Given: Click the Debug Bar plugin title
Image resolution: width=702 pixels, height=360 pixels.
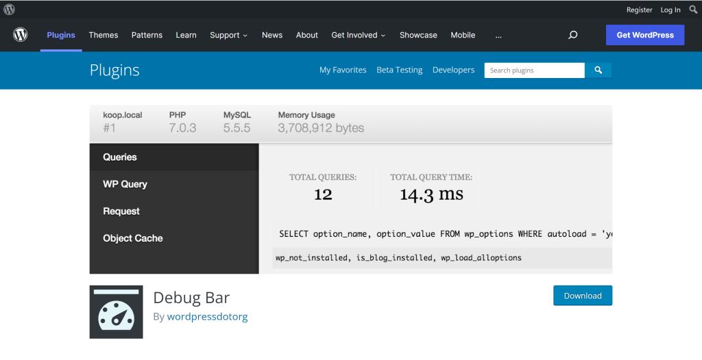Looking at the screenshot, I should click(x=192, y=298).
